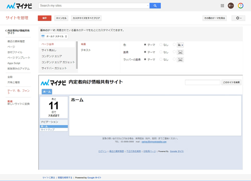251x181 pixels.
Task: Click サイトに戻る link at bottom
Action: [x=49, y=177]
